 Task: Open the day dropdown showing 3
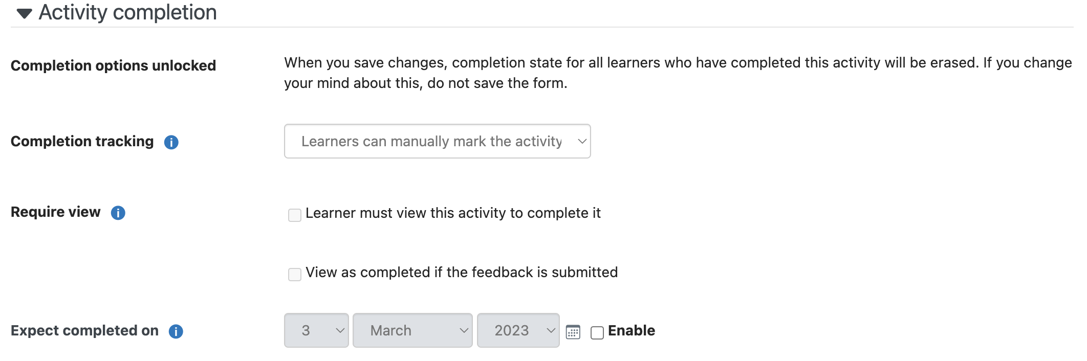[x=316, y=330]
